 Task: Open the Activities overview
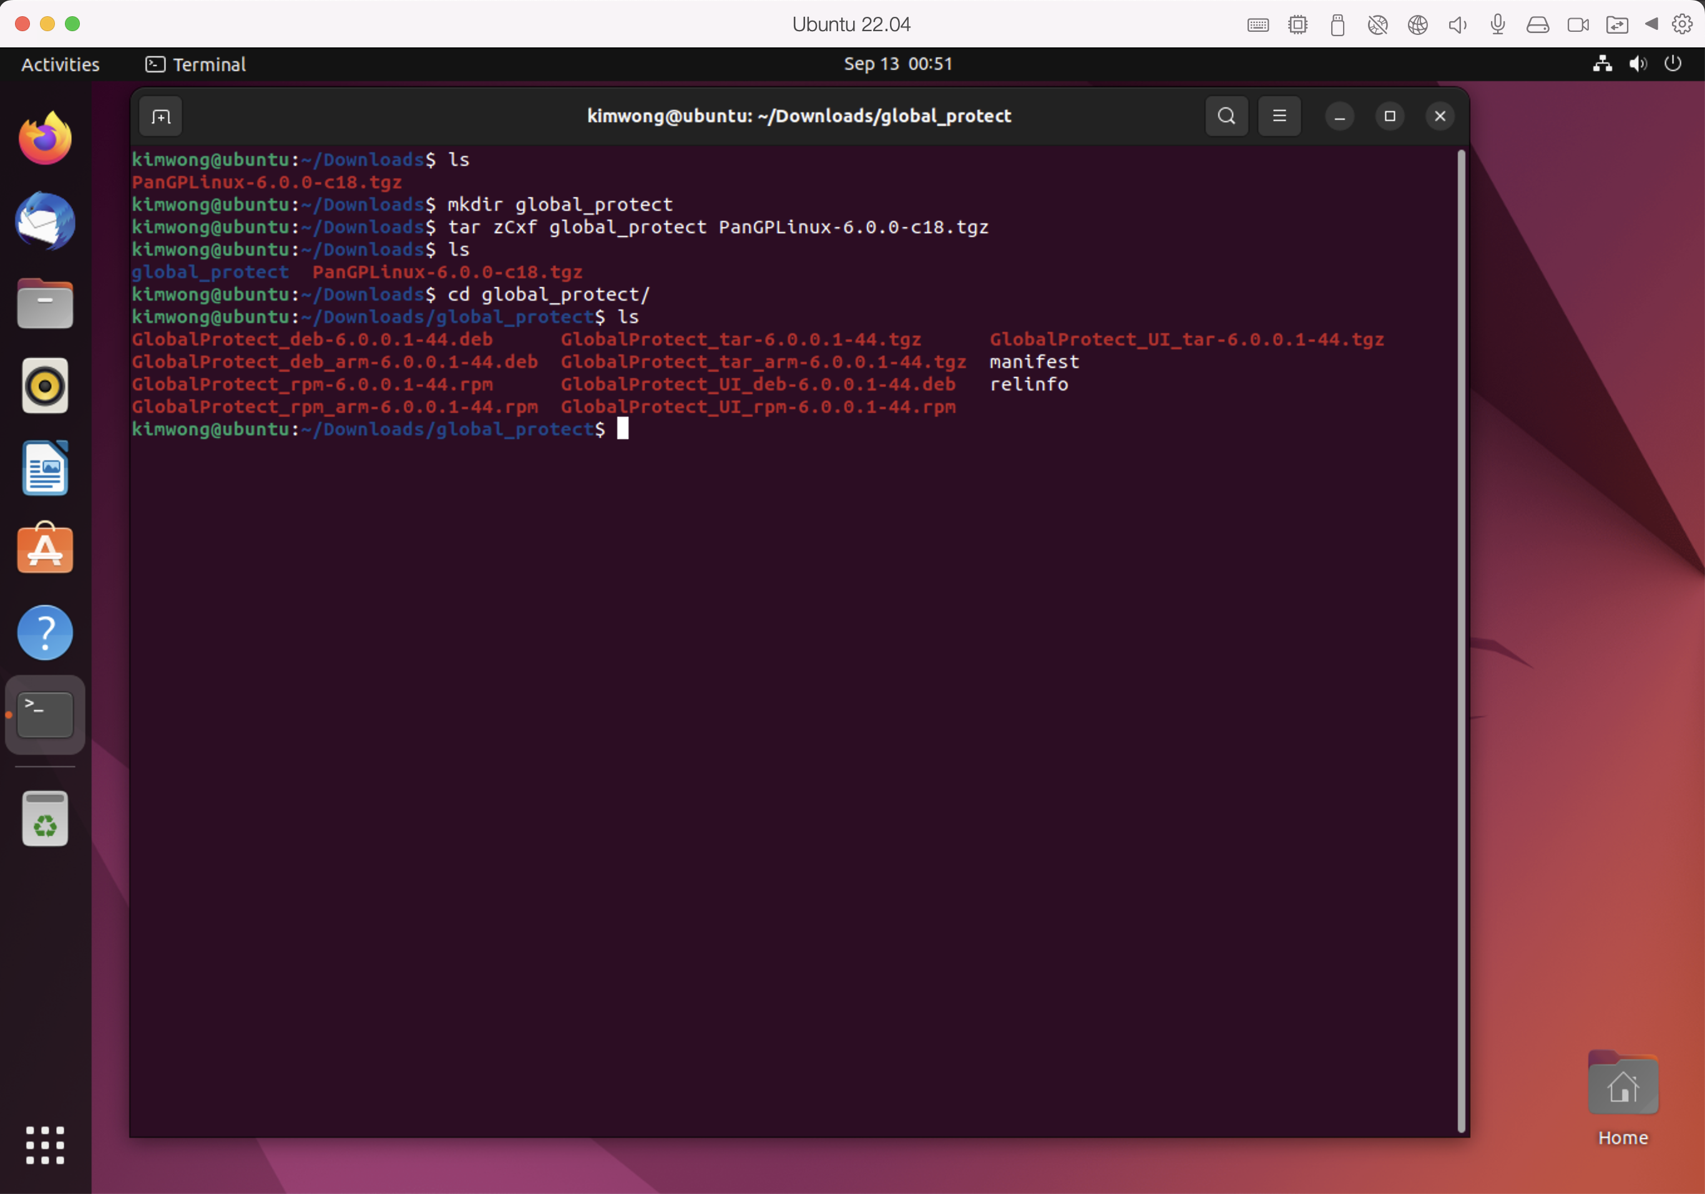click(x=60, y=64)
